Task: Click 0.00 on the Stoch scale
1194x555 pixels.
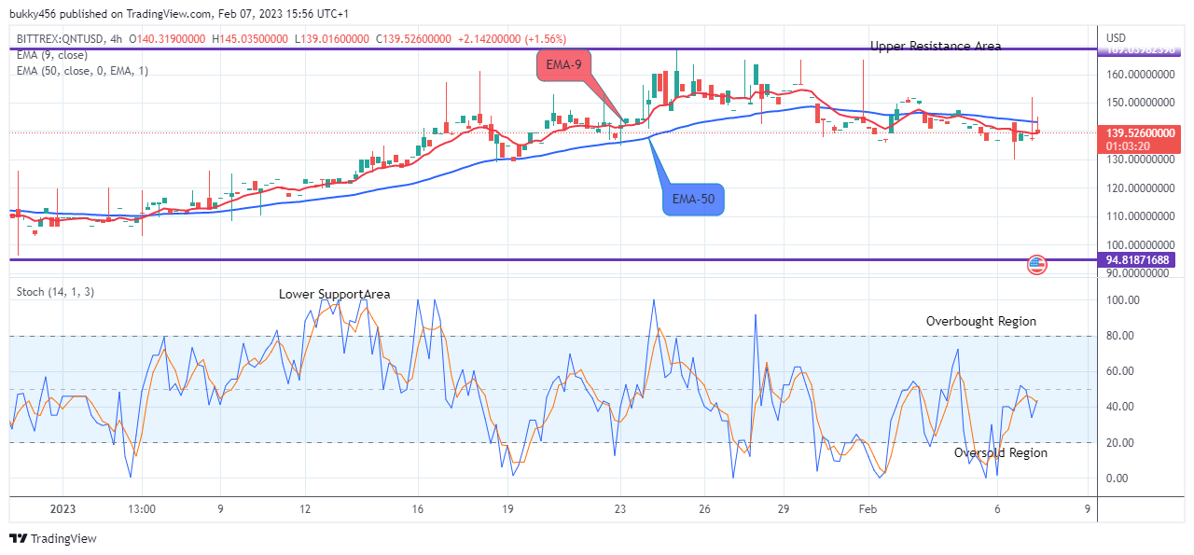Action: coord(1118,479)
